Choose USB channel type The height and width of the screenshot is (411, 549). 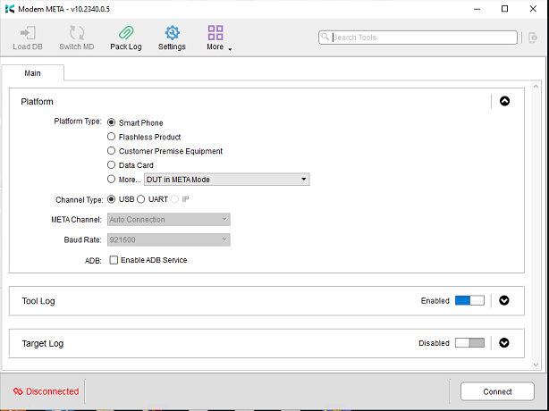coord(112,199)
